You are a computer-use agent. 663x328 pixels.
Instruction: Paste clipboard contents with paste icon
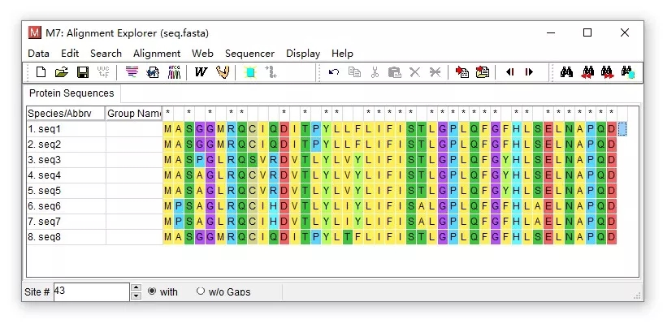[x=395, y=72]
